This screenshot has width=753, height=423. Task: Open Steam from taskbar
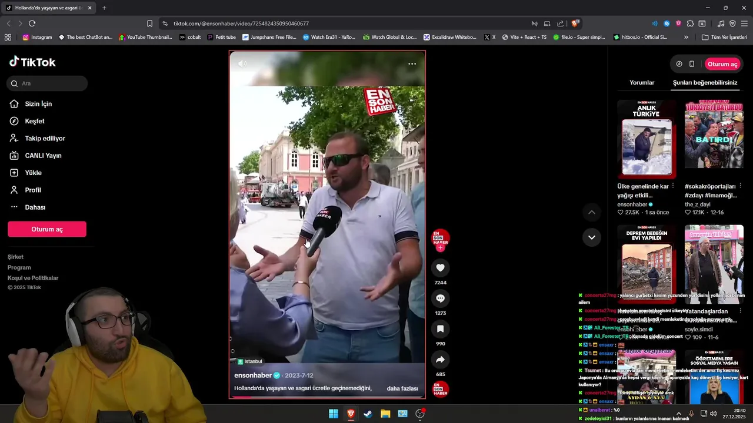tap(368, 414)
